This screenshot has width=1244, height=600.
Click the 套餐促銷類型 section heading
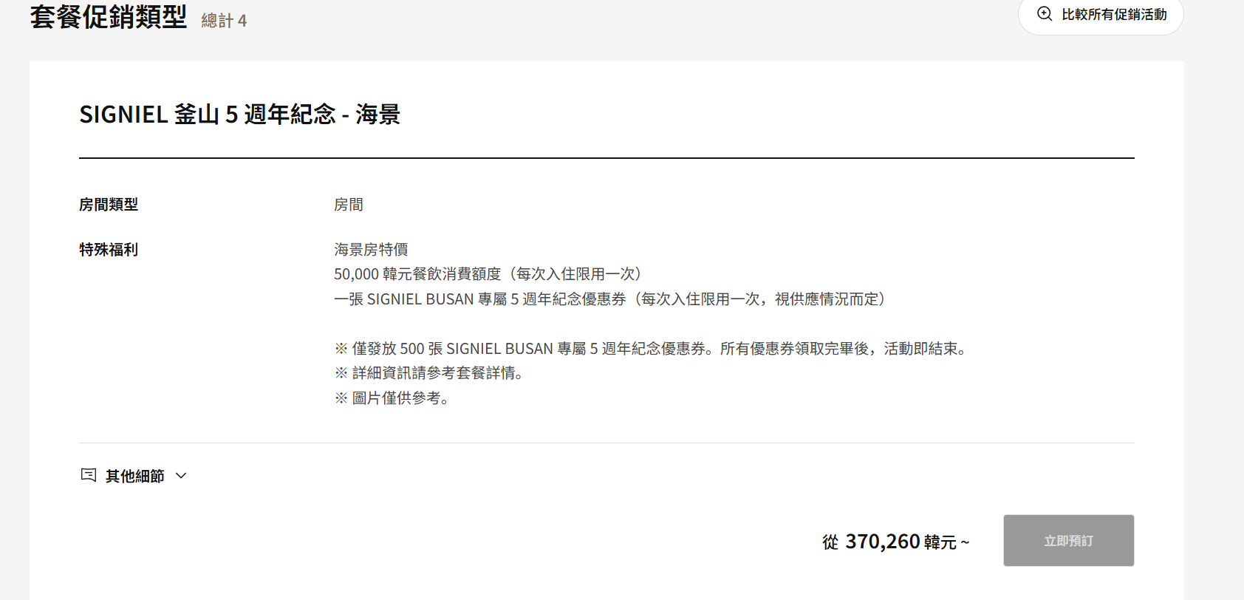pos(109,17)
